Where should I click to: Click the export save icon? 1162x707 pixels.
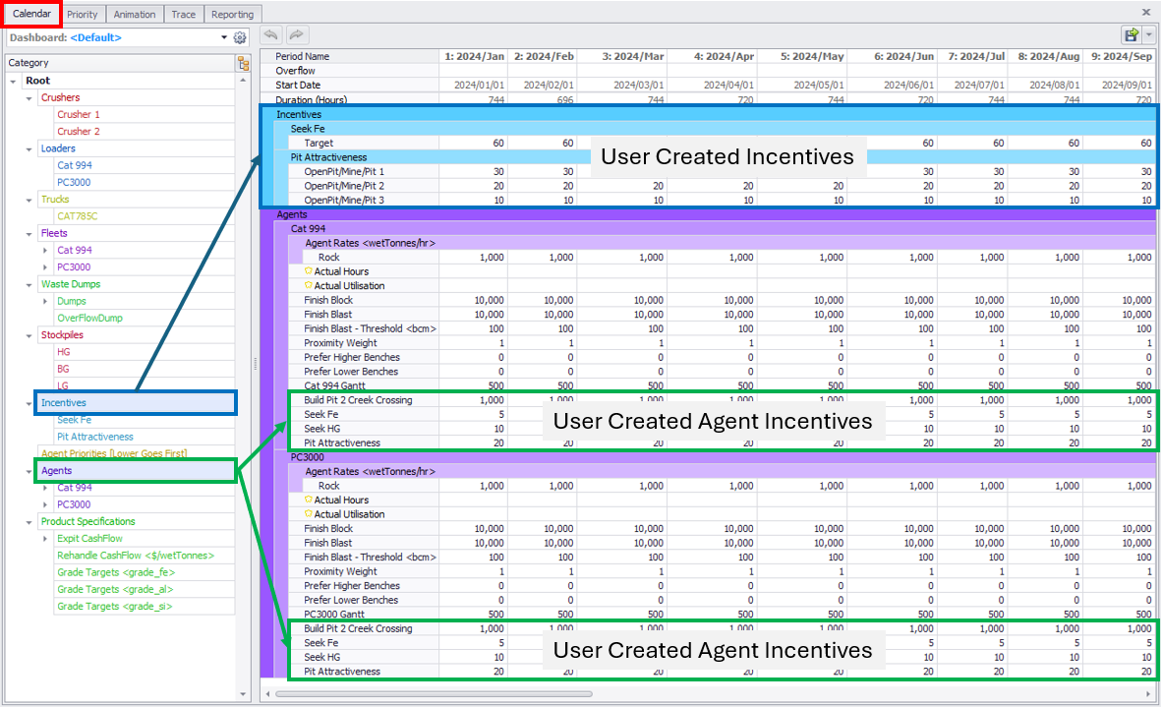coord(1132,34)
